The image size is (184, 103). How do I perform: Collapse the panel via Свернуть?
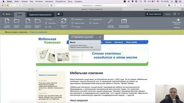(176, 27)
